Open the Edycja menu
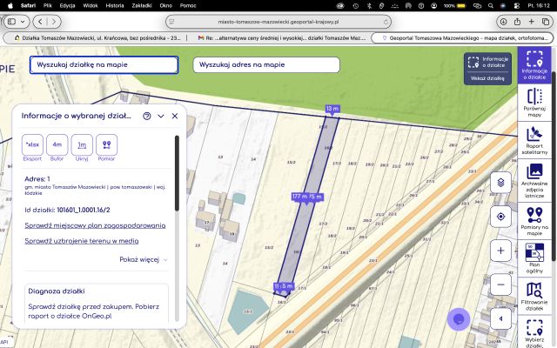 (x=67, y=5)
